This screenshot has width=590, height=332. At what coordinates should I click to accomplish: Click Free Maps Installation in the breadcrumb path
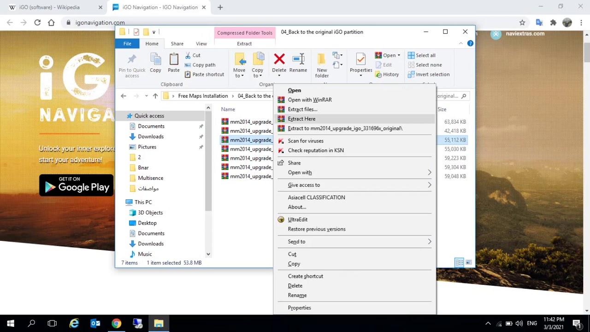click(x=203, y=96)
